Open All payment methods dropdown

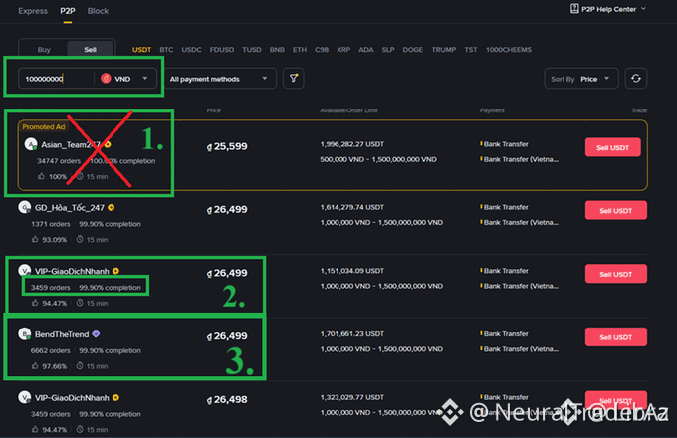click(220, 79)
